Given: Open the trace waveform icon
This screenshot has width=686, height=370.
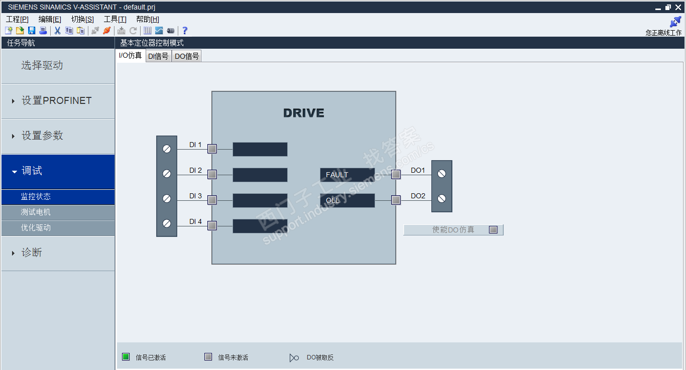Looking at the screenshot, I should [x=159, y=31].
